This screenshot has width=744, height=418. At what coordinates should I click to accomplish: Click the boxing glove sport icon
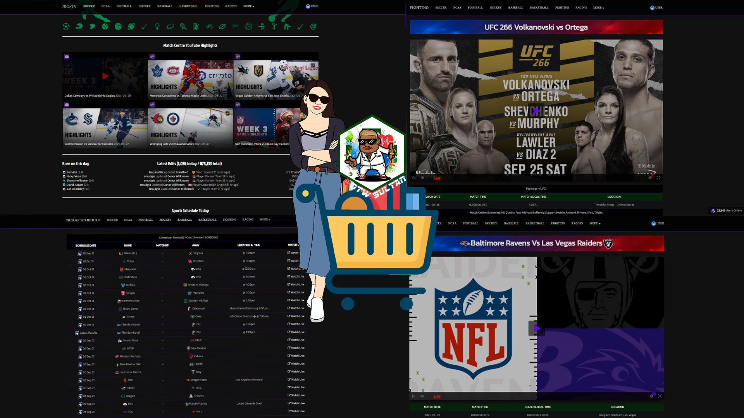click(92, 26)
